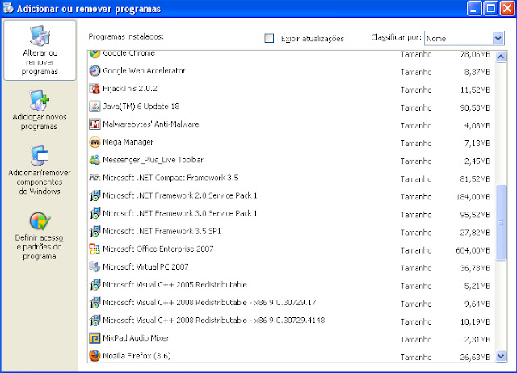The image size is (517, 373).
Task: Select Microsoft .NET Framework 3.0 Service Pack 1
Action: pyautogui.click(x=292, y=213)
